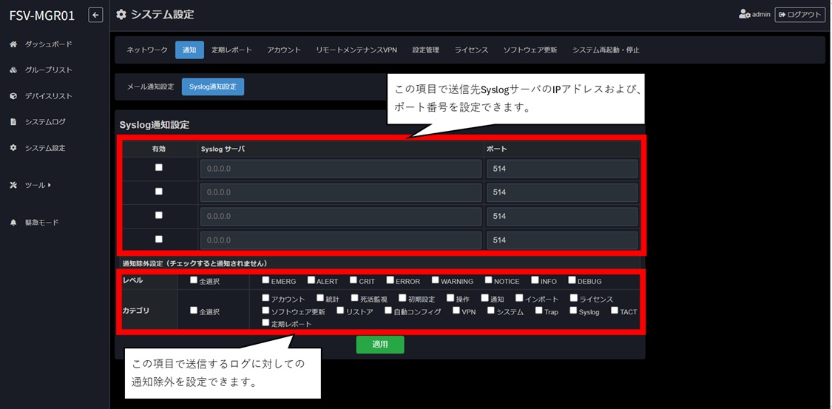
Task: Click the emergency mode bell icon
Action: (14, 223)
